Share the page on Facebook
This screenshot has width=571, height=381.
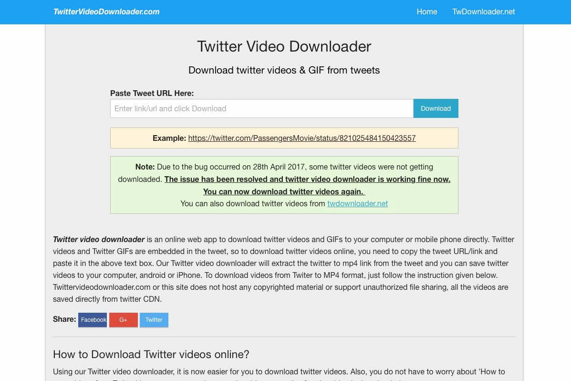(x=93, y=320)
